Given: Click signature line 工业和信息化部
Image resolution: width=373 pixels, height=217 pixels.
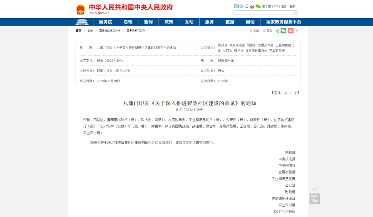Looking at the screenshot, I should pyautogui.click(x=284, y=179).
